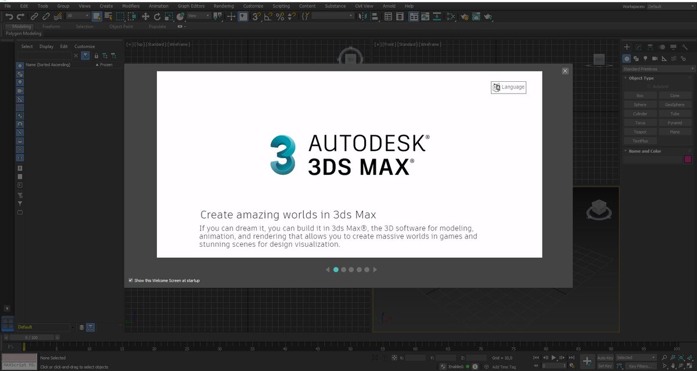Click the Mirror tool icon

tap(364, 17)
